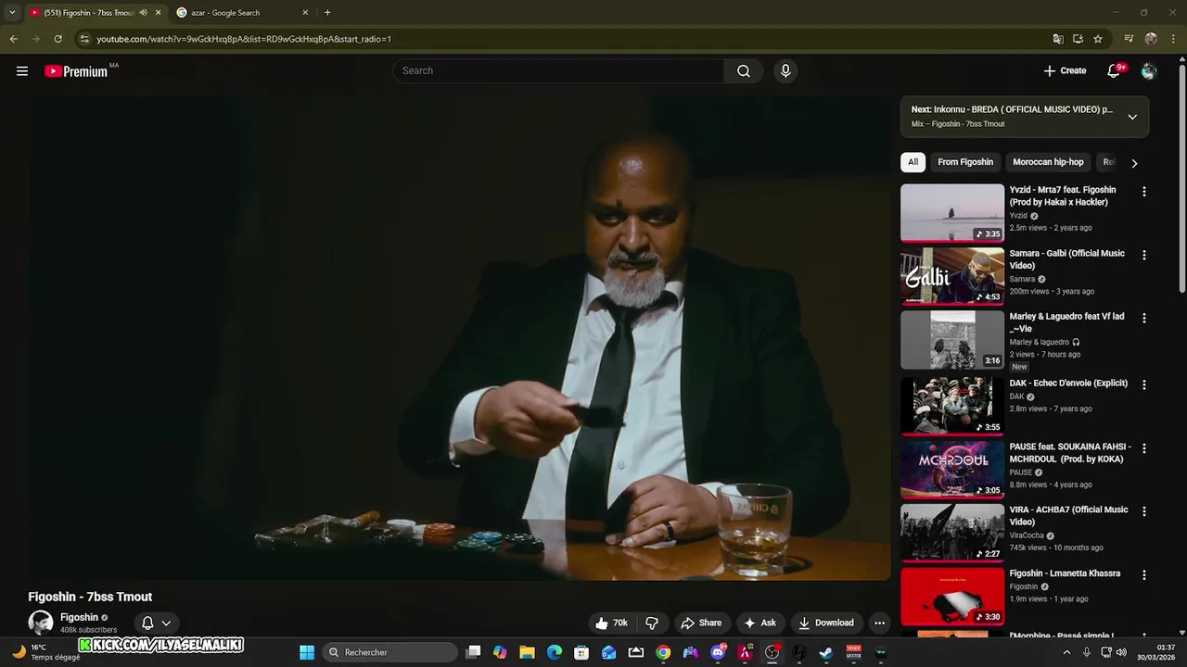Open Chrome three-dot menu

point(1172,39)
